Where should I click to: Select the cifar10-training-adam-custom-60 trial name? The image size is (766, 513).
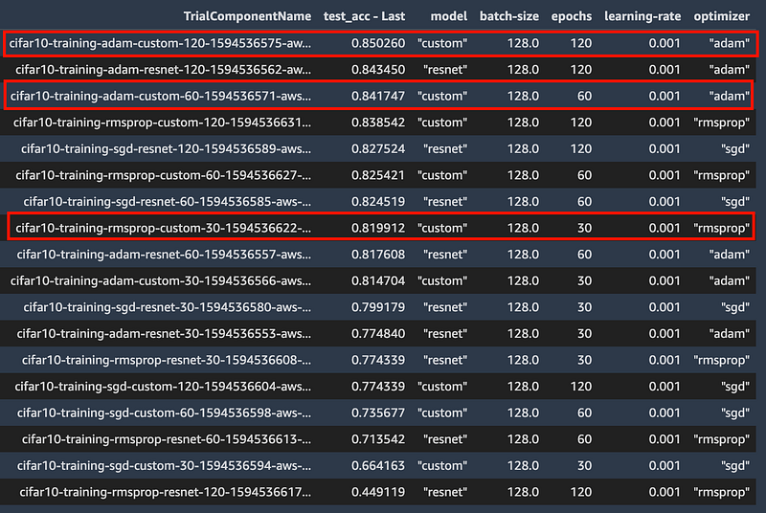point(159,96)
